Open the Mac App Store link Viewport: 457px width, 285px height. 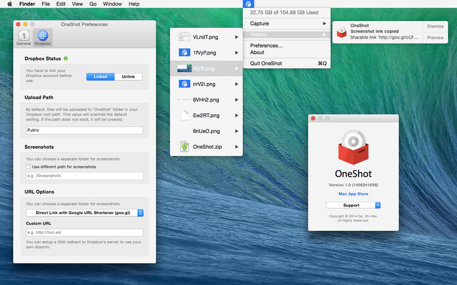point(353,194)
